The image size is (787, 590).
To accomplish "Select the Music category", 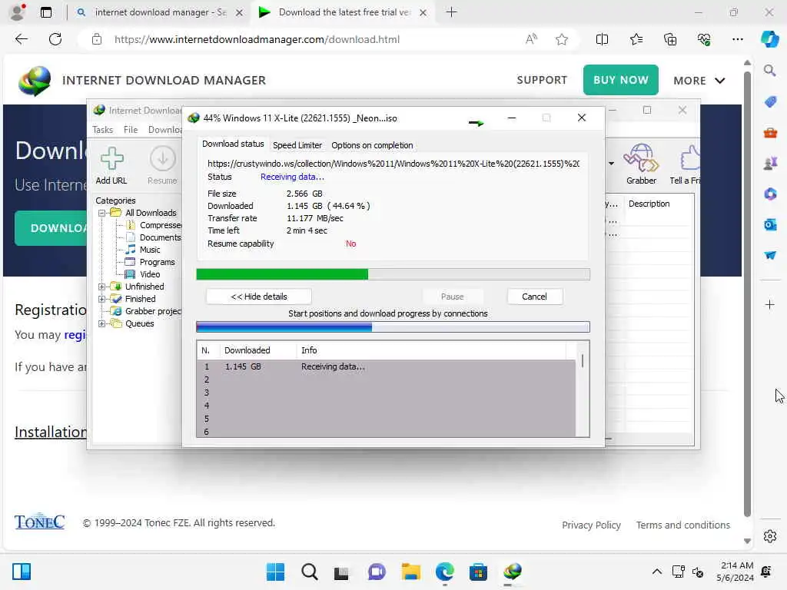I will coord(150,250).
